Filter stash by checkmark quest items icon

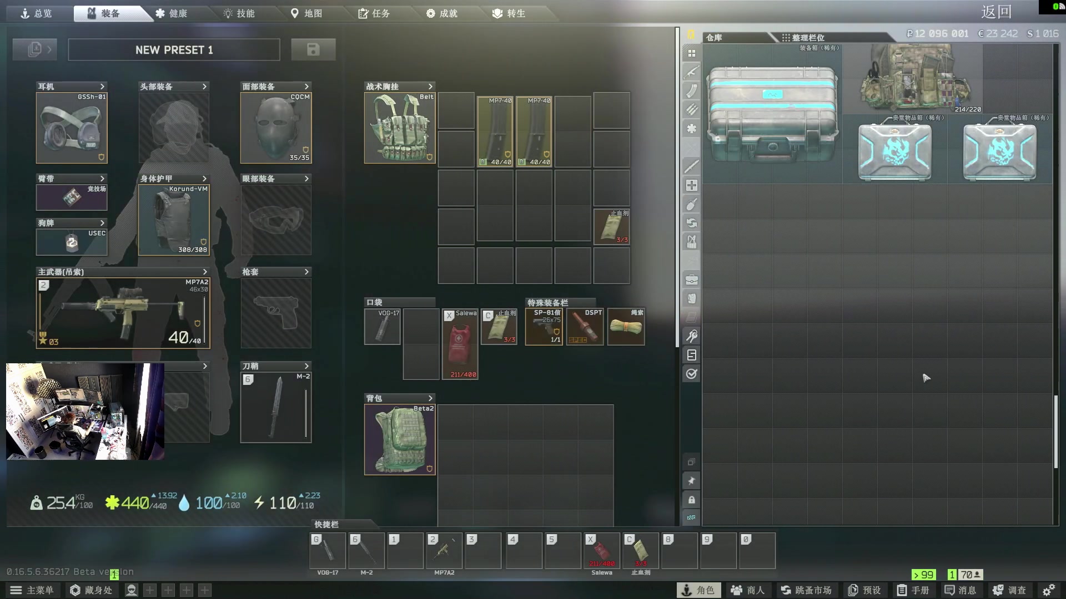(x=691, y=374)
